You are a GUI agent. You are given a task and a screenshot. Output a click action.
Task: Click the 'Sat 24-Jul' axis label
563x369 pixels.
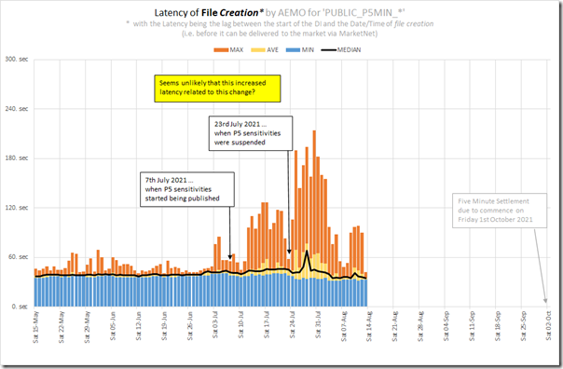[292, 325]
